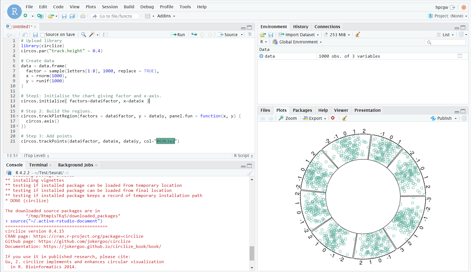Click the find and replace magnifier icon

pos(84,35)
